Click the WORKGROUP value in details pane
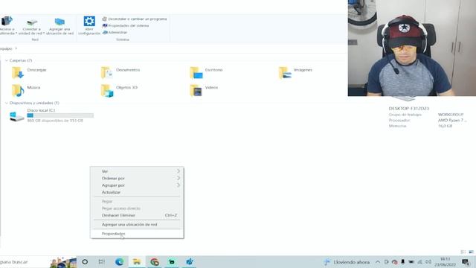The image size is (476, 268). click(451, 115)
